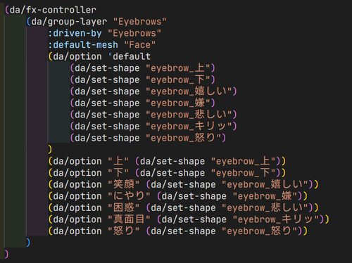Click da/set-shape in the "下" option line
Screen dimensions: 352x263
[x=172, y=173]
